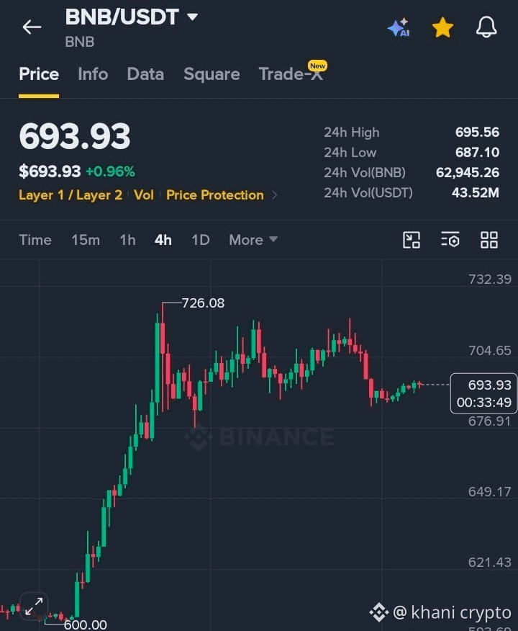Tap the 726.08 high marker

pyautogui.click(x=203, y=303)
